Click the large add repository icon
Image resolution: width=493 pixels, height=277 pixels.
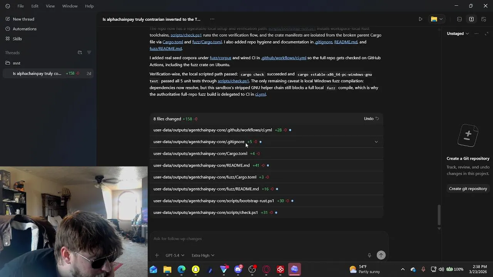point(468,135)
